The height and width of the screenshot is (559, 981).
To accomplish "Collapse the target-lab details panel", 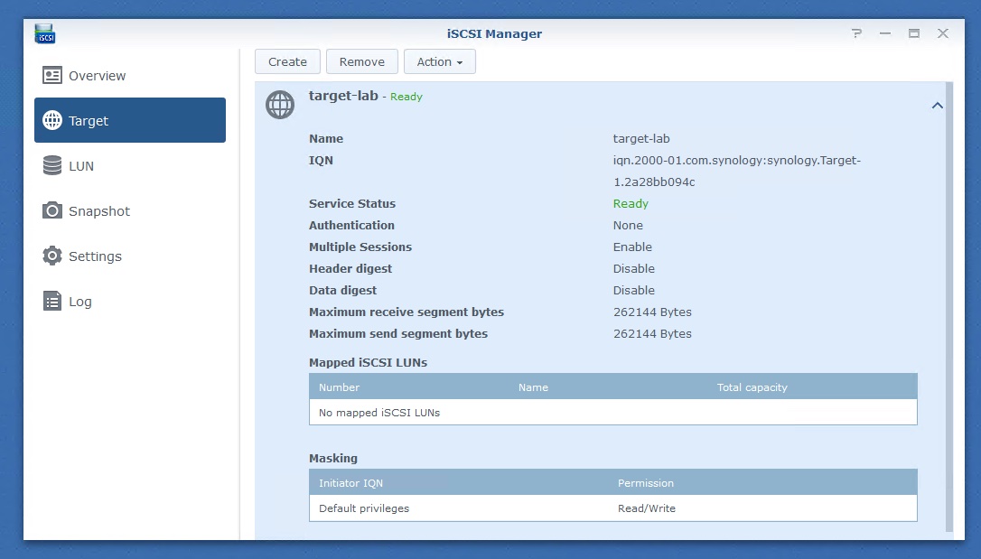I will click(x=937, y=106).
